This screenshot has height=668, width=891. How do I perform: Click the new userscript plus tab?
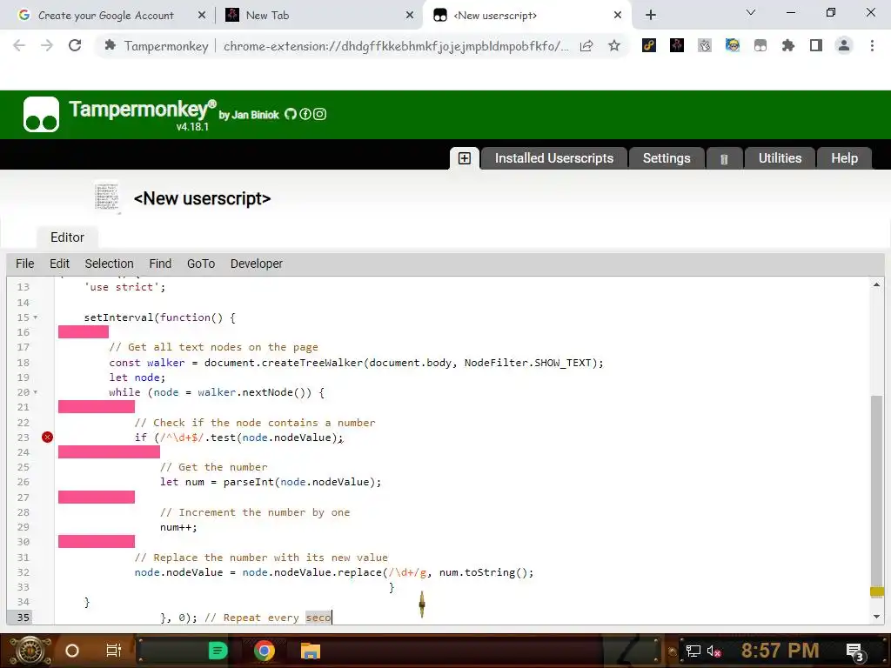465,158
